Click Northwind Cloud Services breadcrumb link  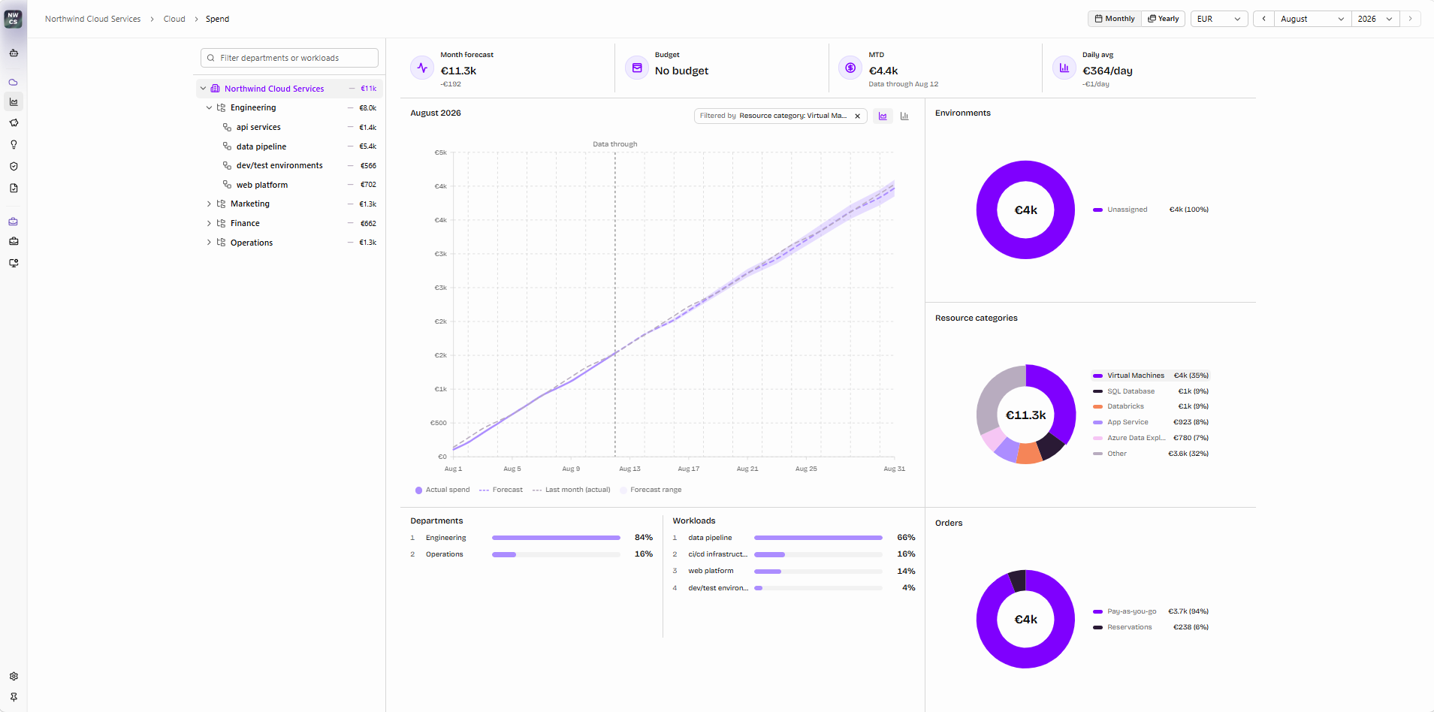tap(92, 19)
